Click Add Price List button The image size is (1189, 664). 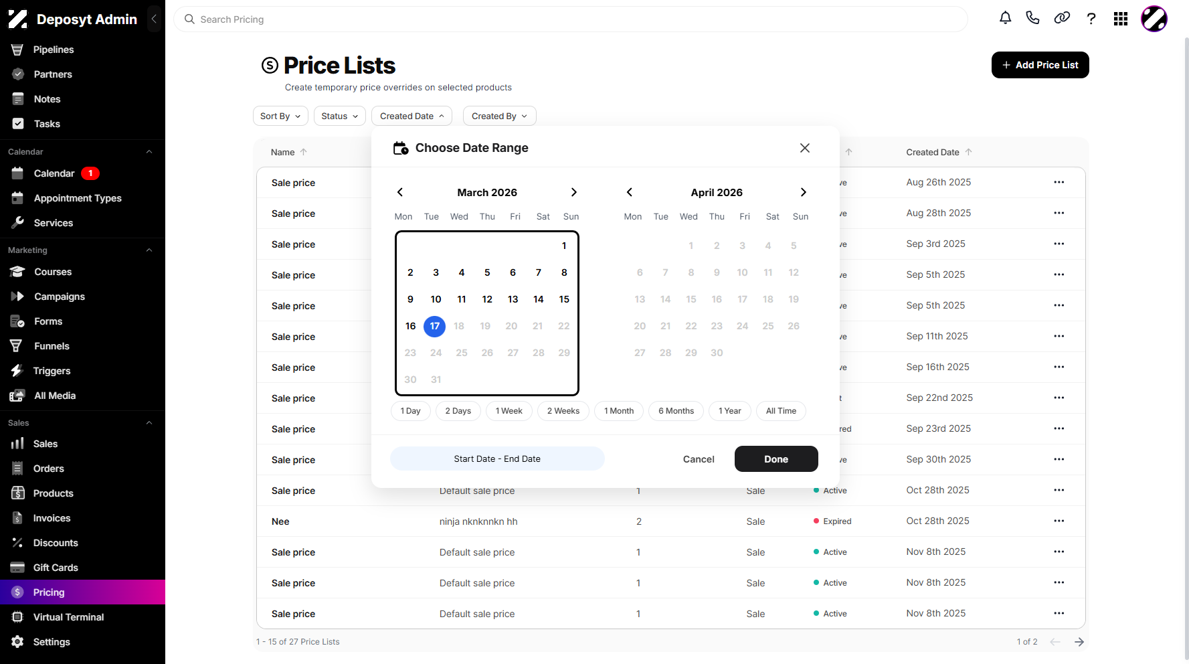tap(1040, 65)
